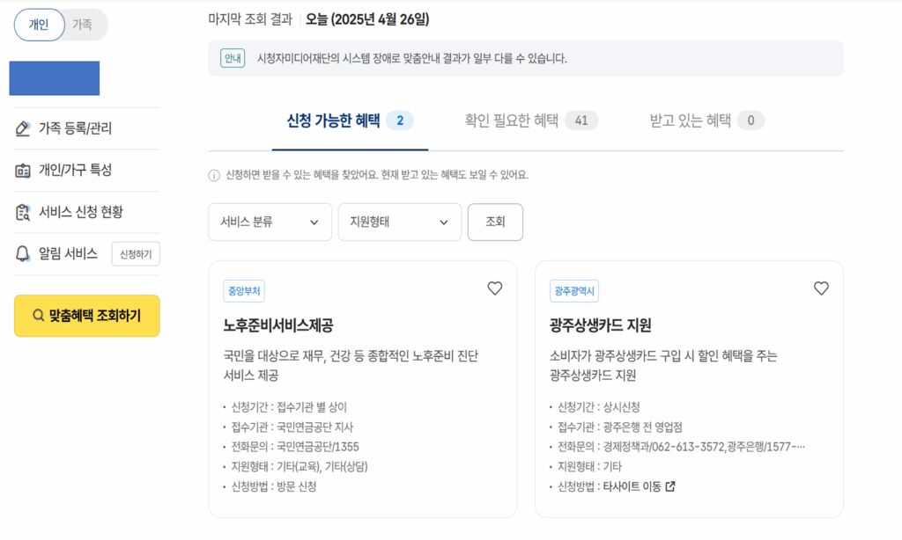Screen dimensions: 902x540
Task: Click the 마지막 조회 결과 label
Action: [250, 19]
